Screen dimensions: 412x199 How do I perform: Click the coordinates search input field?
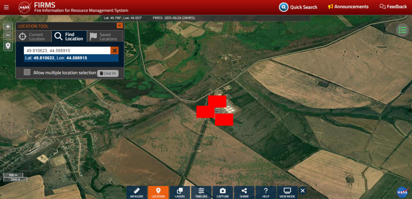pos(67,51)
